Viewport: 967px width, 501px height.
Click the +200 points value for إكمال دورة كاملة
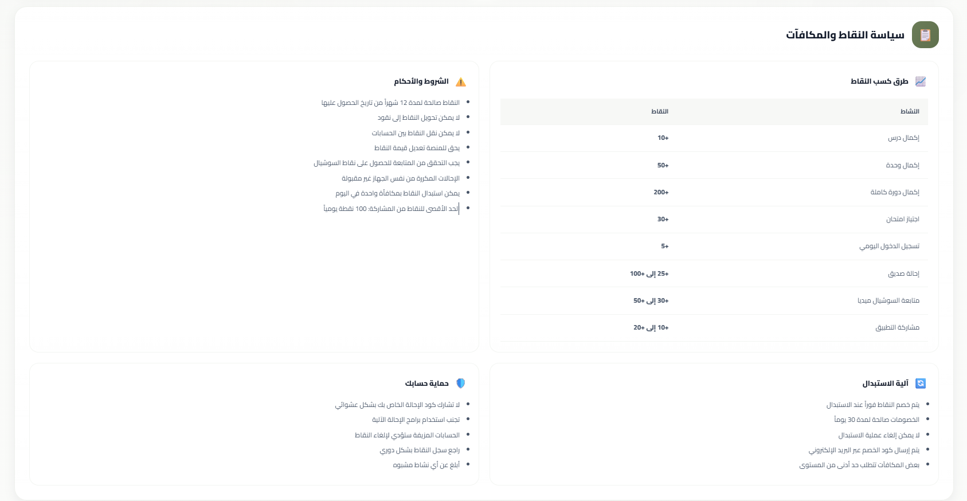[x=661, y=193]
